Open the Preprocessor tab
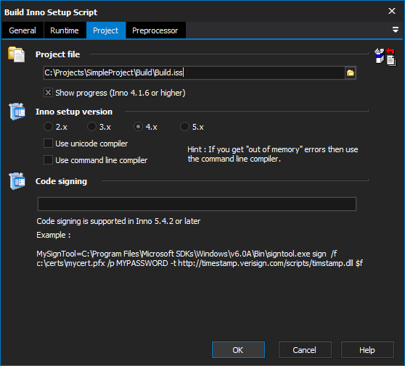 (155, 30)
